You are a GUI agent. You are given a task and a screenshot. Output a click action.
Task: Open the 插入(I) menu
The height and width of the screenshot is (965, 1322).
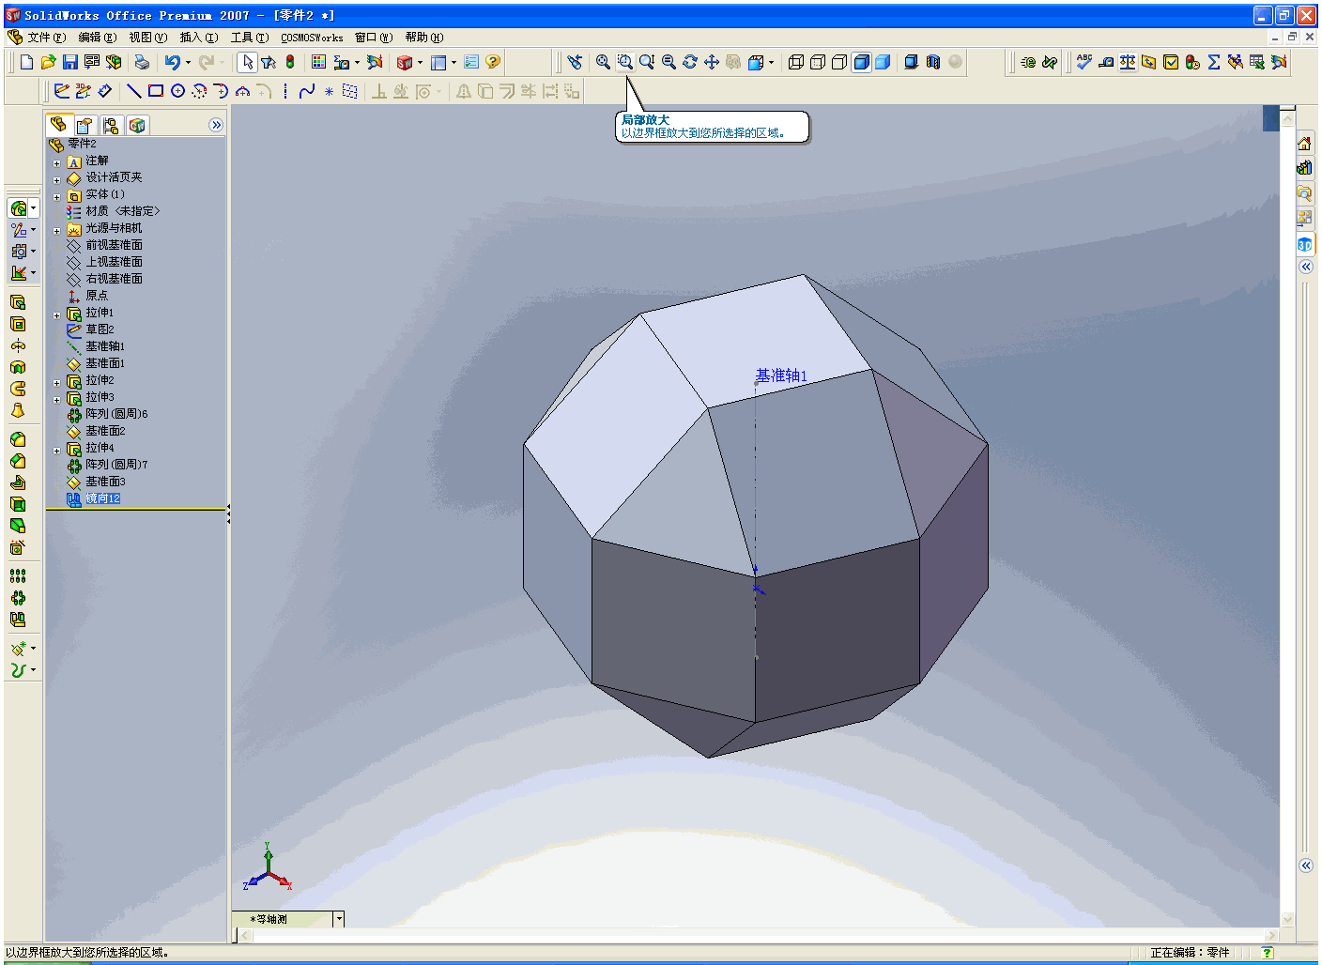198,38
